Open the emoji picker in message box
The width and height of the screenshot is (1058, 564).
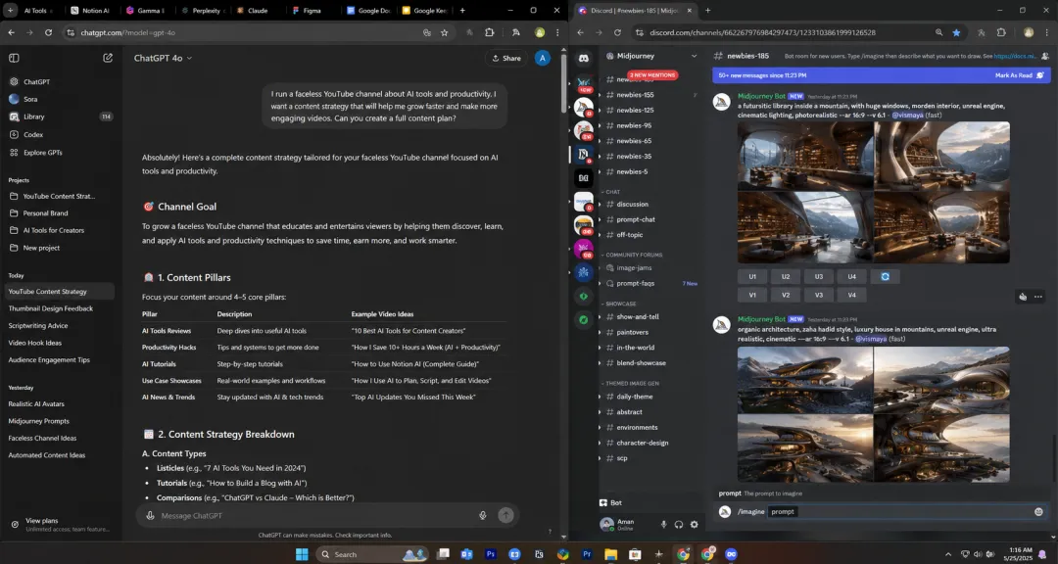click(1038, 511)
